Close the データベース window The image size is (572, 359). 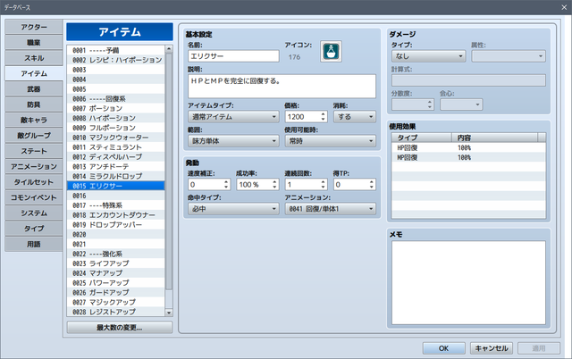[x=564, y=7]
